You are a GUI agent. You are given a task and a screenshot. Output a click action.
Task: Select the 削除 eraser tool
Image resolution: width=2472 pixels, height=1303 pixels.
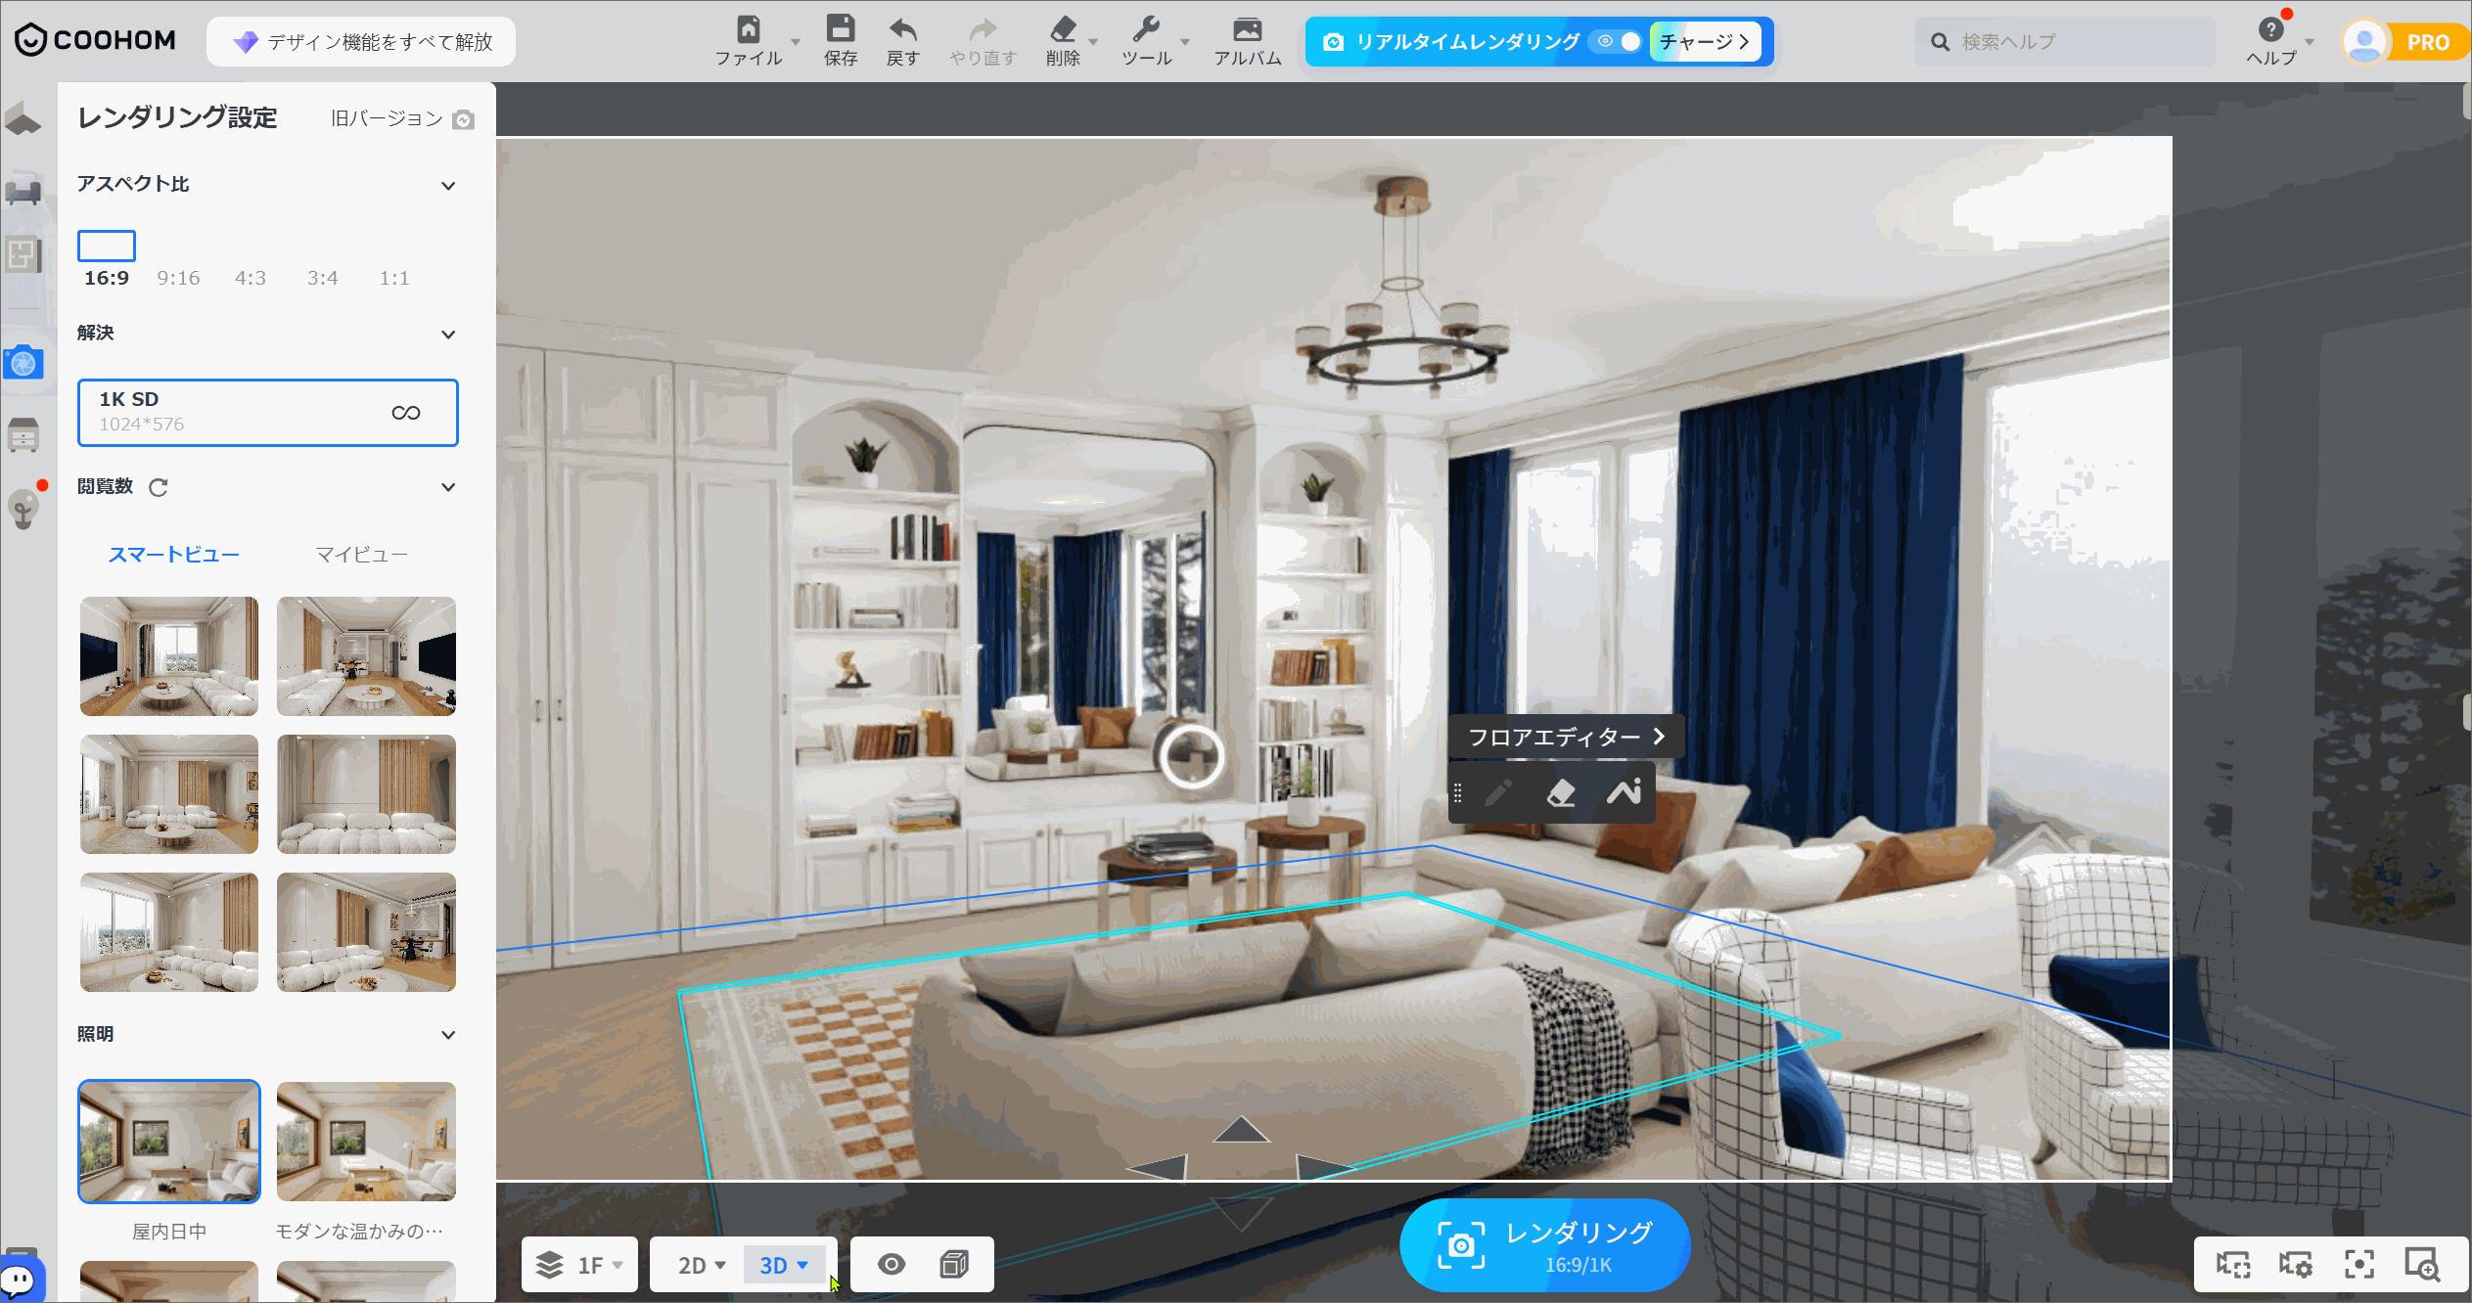pos(1063,29)
